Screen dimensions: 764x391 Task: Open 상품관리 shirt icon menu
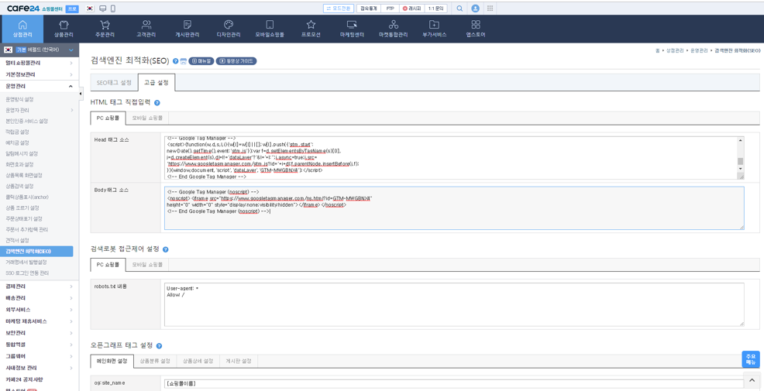tap(64, 29)
